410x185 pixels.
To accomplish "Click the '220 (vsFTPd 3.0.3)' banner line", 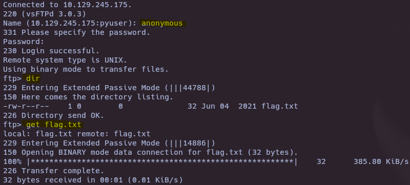I will (45, 14).
